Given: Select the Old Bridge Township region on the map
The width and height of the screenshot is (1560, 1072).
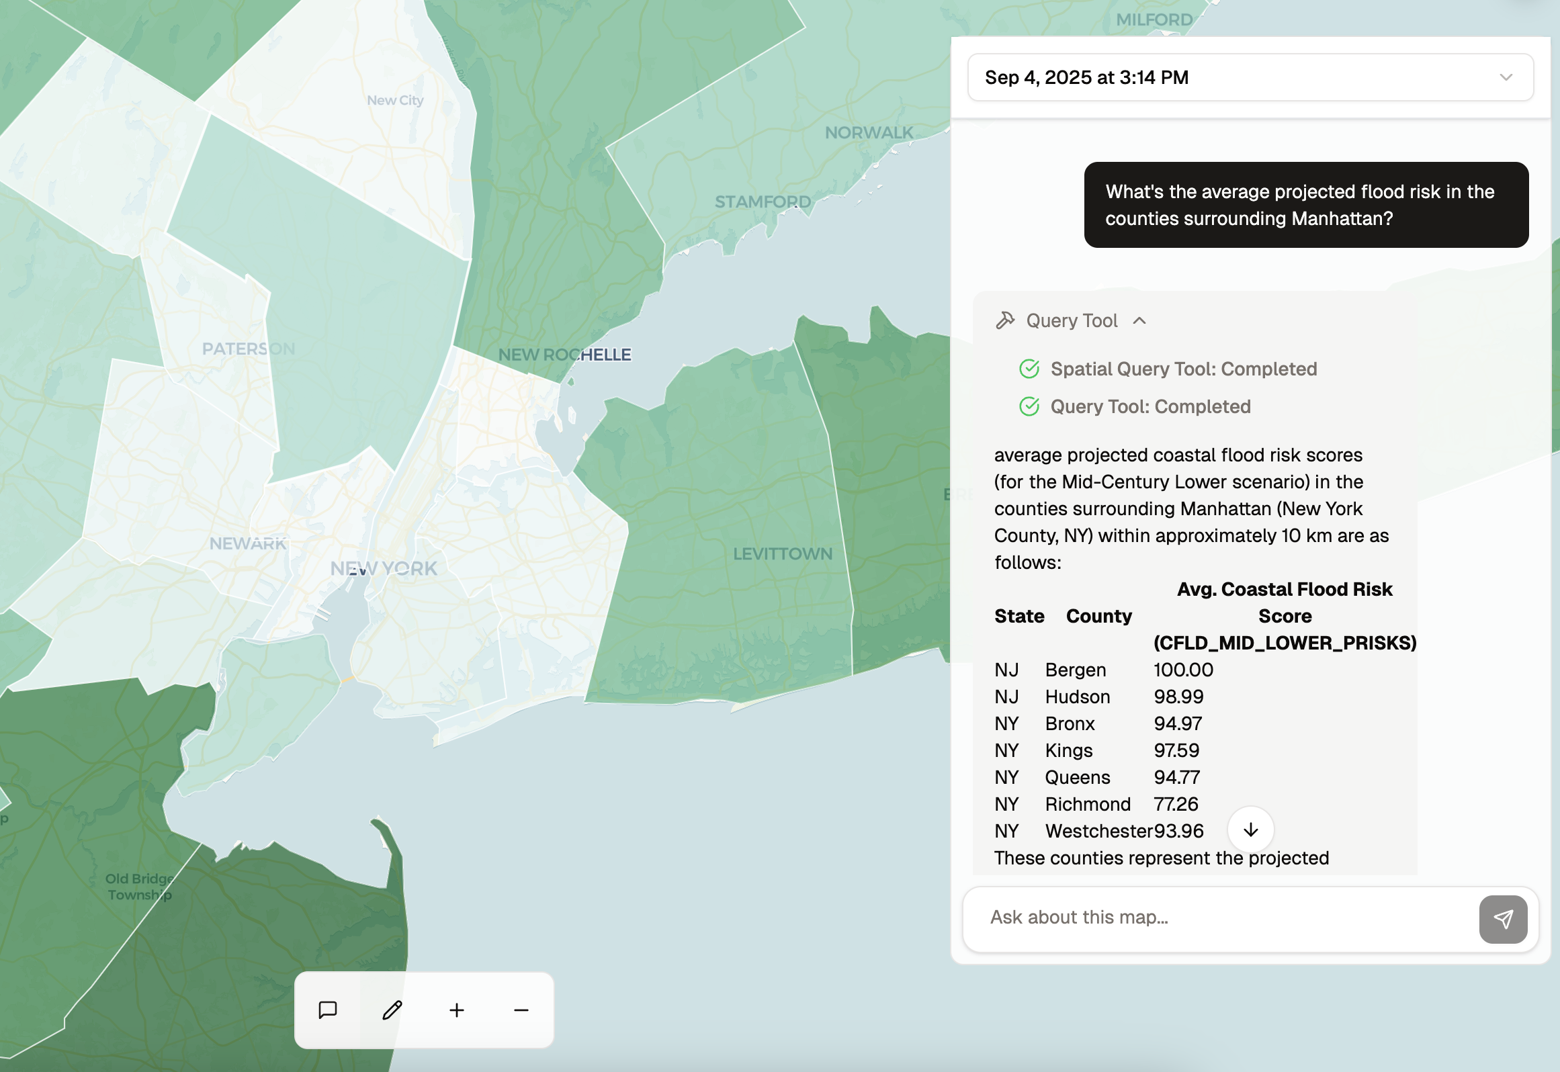Looking at the screenshot, I should (x=140, y=887).
